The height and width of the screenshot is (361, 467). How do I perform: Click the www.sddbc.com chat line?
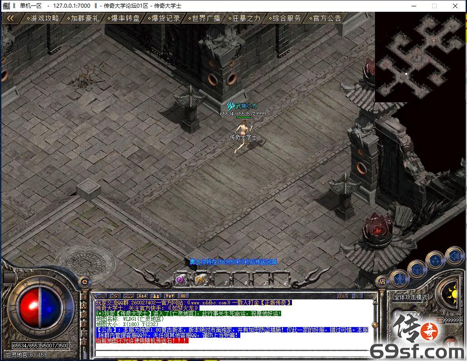(x=194, y=303)
